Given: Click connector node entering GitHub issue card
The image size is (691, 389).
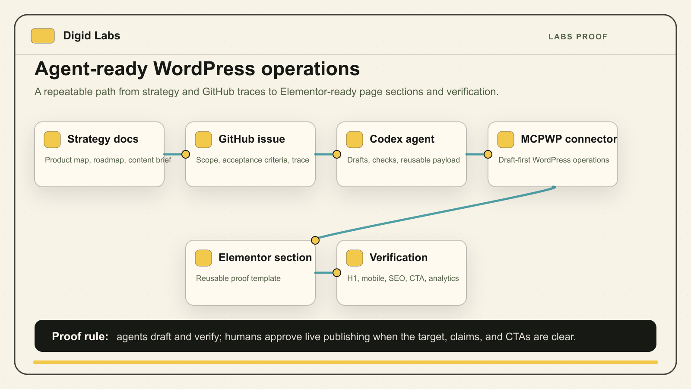Looking at the screenshot, I should pyautogui.click(x=186, y=154).
